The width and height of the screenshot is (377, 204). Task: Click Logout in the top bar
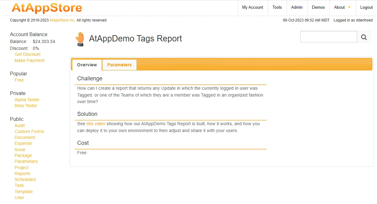366,7
